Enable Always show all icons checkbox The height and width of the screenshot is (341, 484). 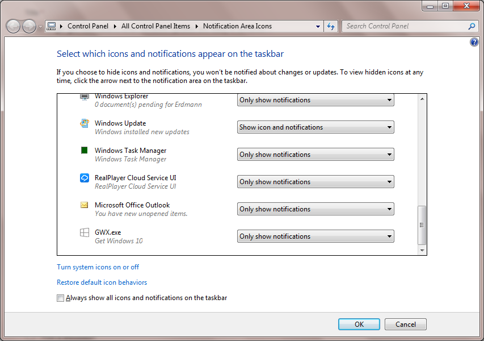click(x=60, y=298)
